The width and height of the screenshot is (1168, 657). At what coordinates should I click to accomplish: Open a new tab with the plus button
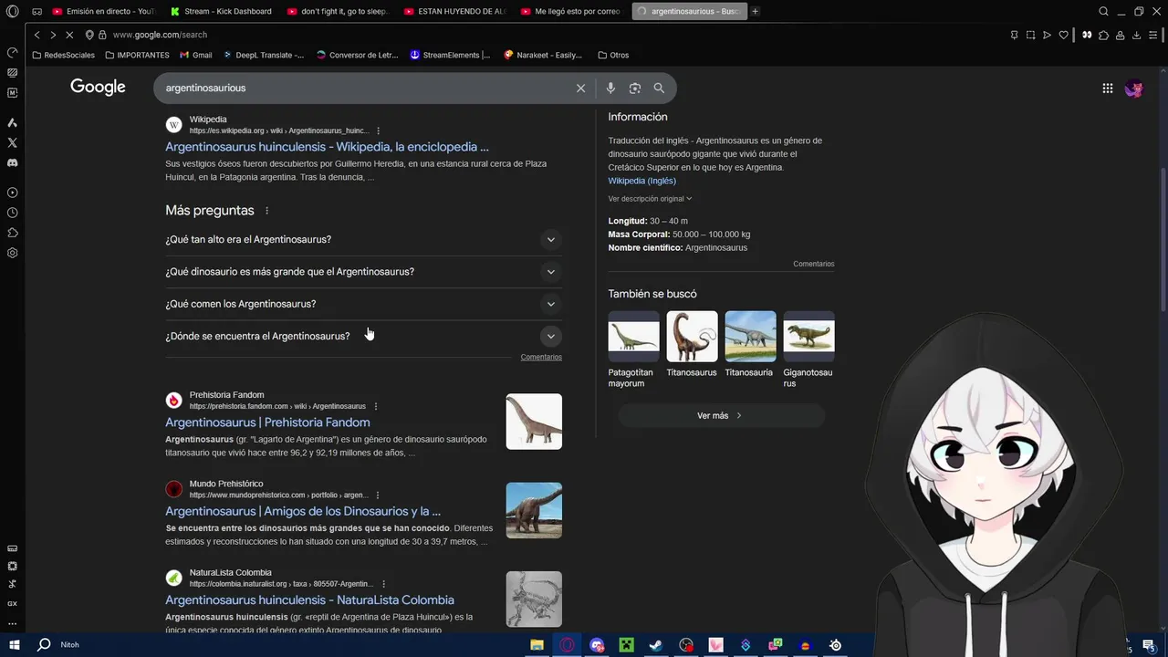[755, 11]
